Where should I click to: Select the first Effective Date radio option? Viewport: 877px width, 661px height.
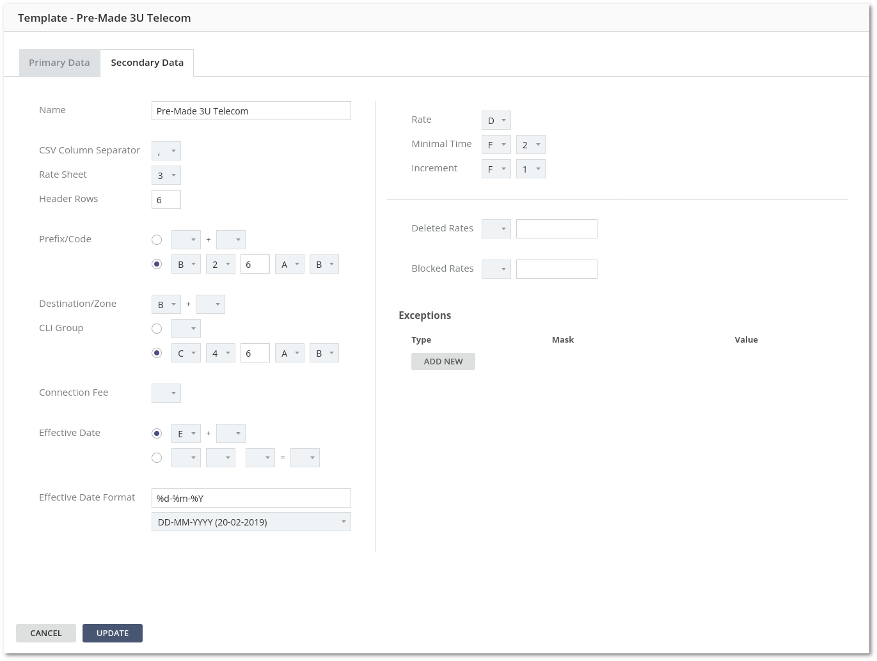157,433
